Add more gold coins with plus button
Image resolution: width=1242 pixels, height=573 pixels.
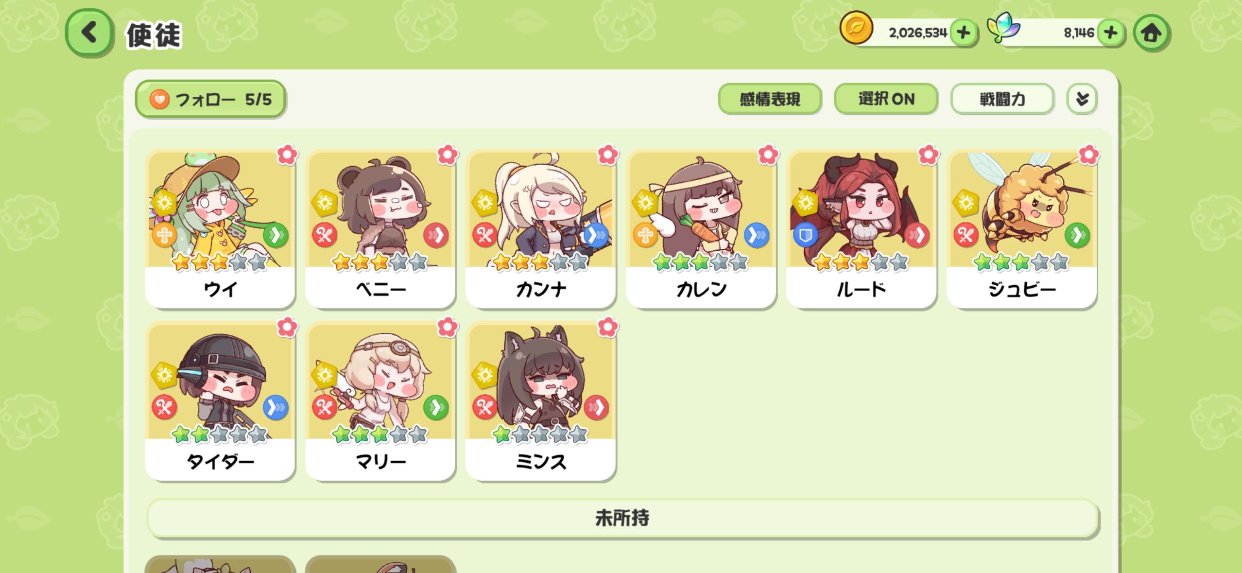[x=964, y=33]
